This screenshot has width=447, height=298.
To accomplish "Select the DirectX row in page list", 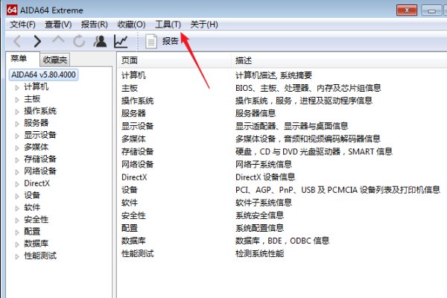I will (282, 177).
